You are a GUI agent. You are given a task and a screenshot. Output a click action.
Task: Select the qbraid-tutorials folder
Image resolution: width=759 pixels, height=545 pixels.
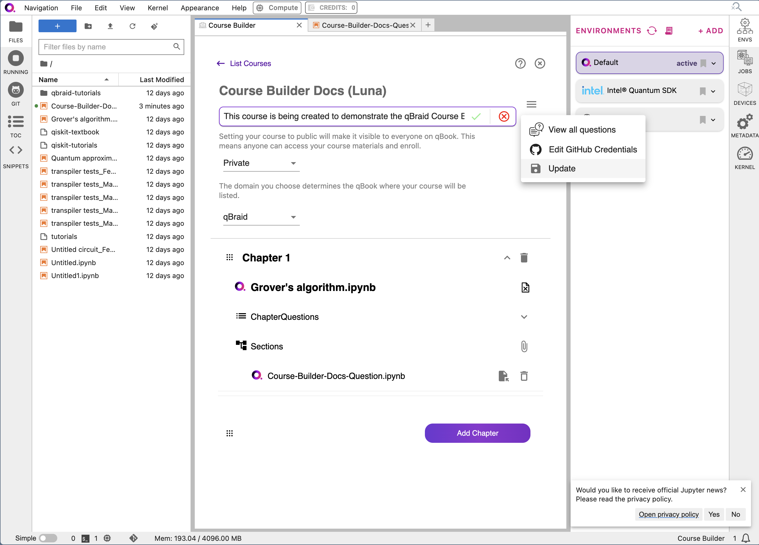111,93
